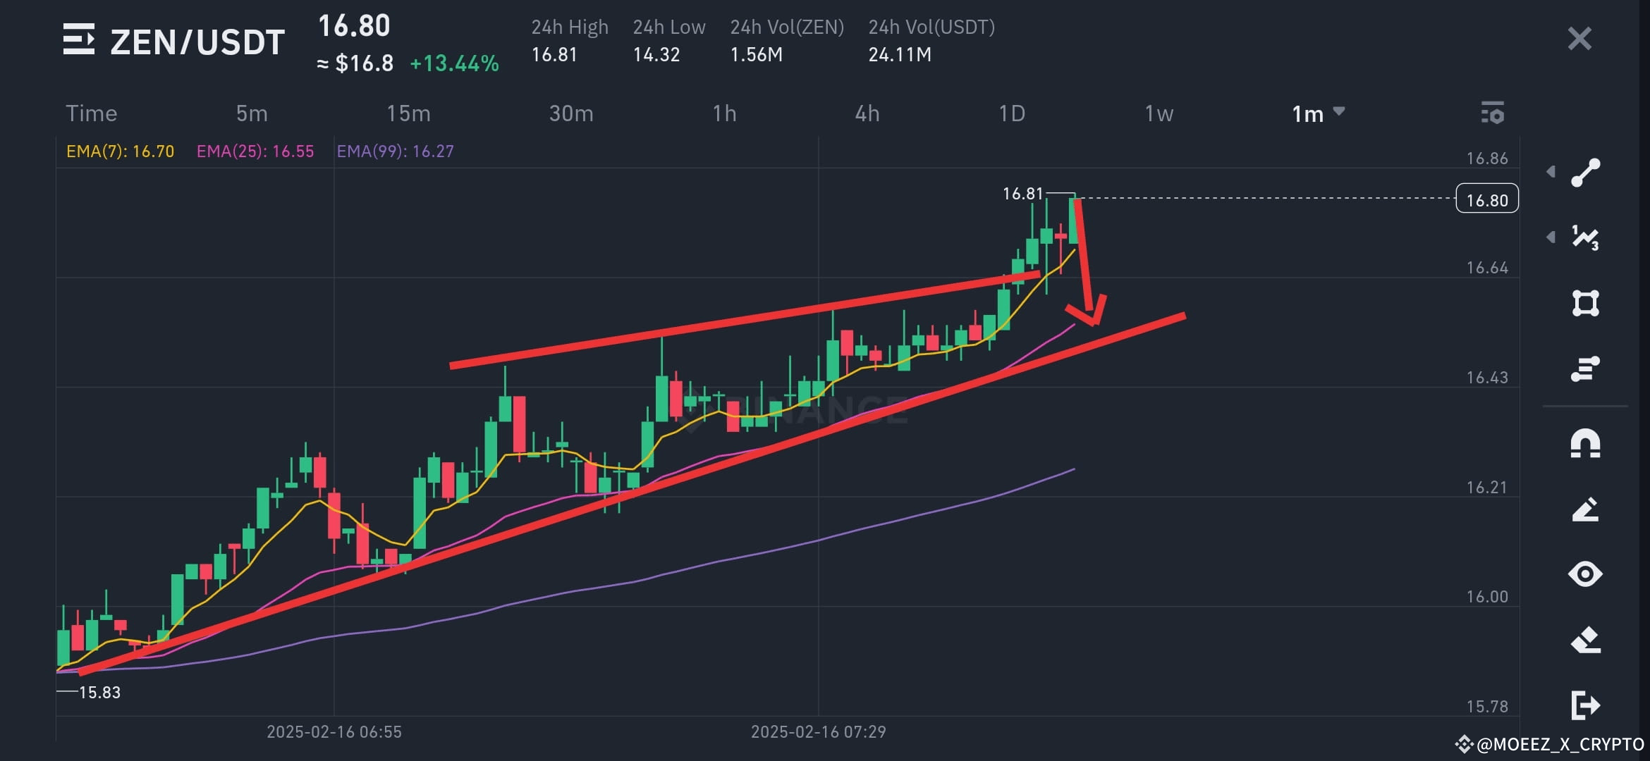Viewport: 1650px width, 761px height.
Task: Toggle drawings visibility with eye icon
Action: click(x=1586, y=574)
